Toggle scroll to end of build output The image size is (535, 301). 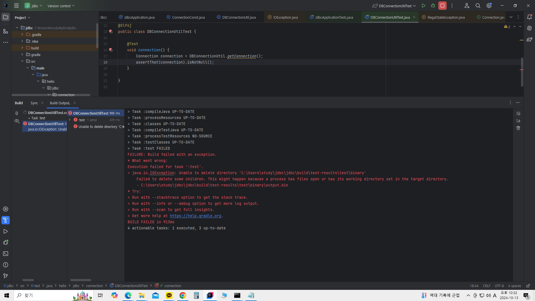point(518,121)
